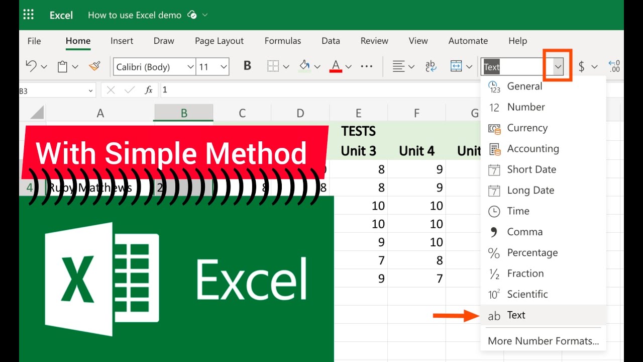643x362 pixels.
Task: Expand the currency format chevron
Action: point(594,66)
